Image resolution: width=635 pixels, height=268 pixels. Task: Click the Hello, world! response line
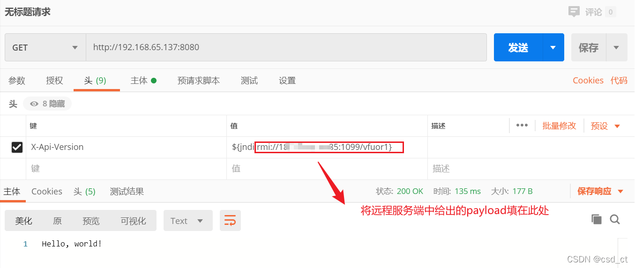(x=72, y=244)
